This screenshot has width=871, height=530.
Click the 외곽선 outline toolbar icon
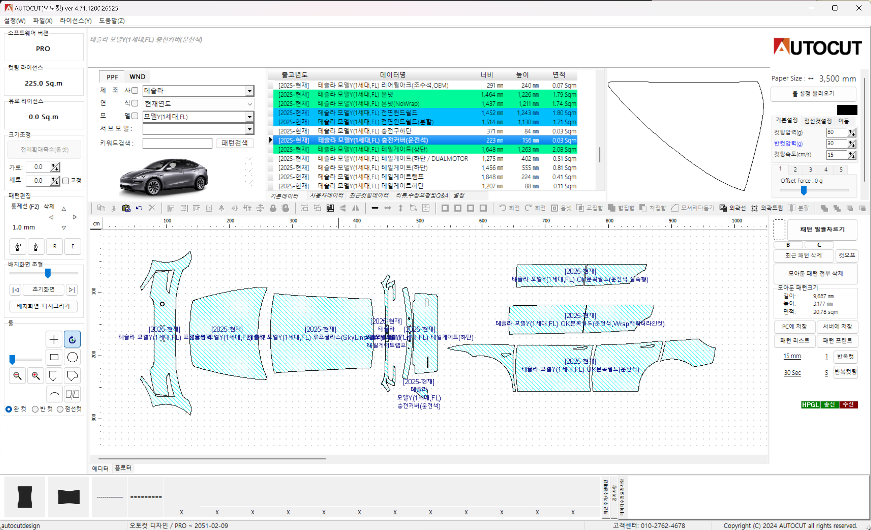pos(723,208)
